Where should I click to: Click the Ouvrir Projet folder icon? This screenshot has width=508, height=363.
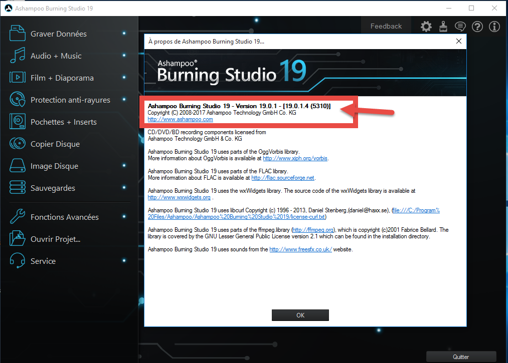coord(17,238)
